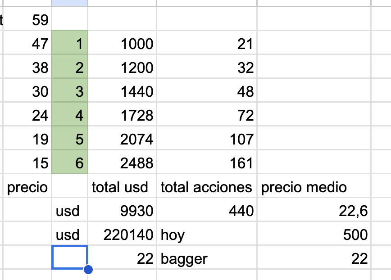Select the "total acciones" label cell
391x280 pixels.
coord(206,187)
